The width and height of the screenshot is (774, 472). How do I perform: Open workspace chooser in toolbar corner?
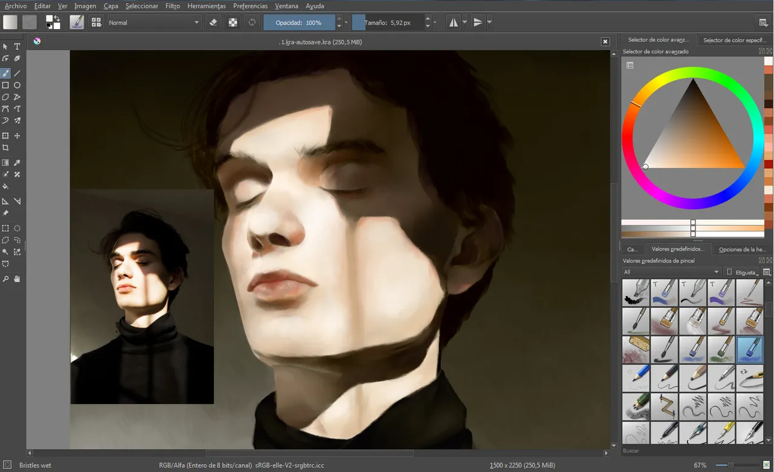click(763, 22)
